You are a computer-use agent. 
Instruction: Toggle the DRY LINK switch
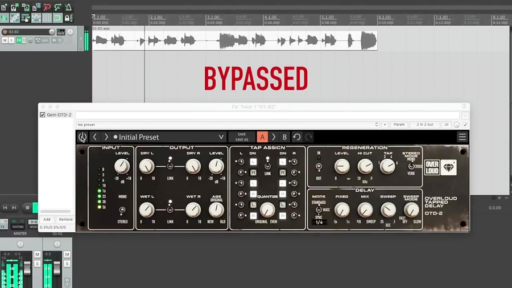pyautogui.click(x=170, y=167)
